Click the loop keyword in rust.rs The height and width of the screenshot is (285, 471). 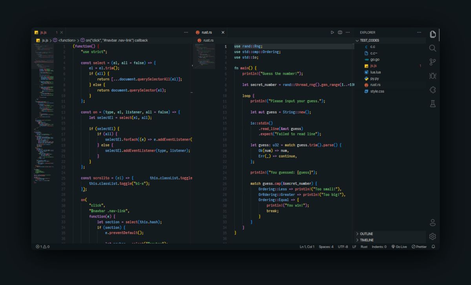[x=246, y=95]
